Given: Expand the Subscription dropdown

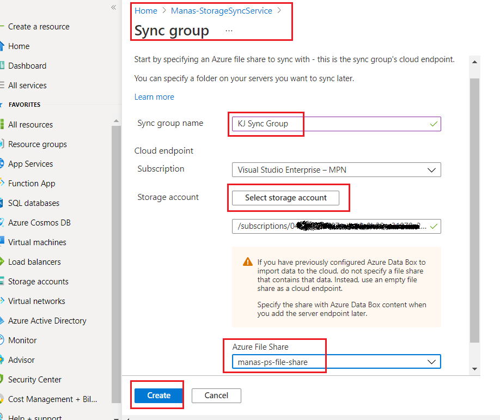Looking at the screenshot, I should [x=337, y=170].
